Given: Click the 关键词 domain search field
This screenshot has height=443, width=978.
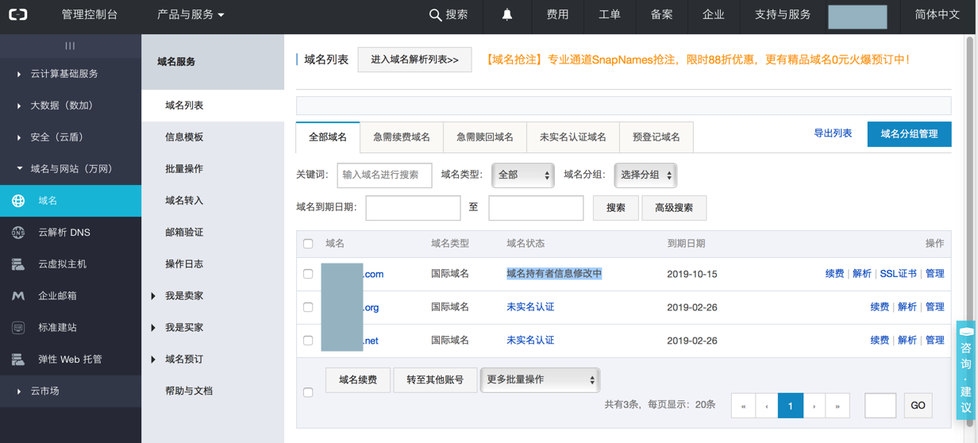Looking at the screenshot, I should click(x=384, y=175).
